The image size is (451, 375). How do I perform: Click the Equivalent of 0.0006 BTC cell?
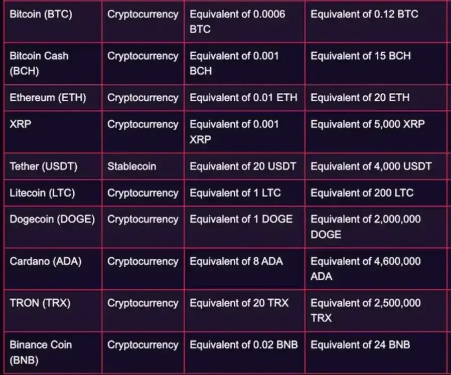point(244,22)
